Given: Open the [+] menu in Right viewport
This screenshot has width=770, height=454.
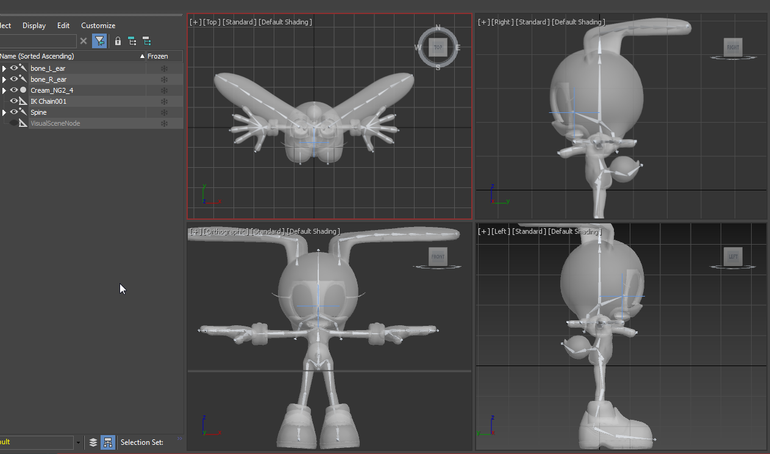Looking at the screenshot, I should point(483,22).
